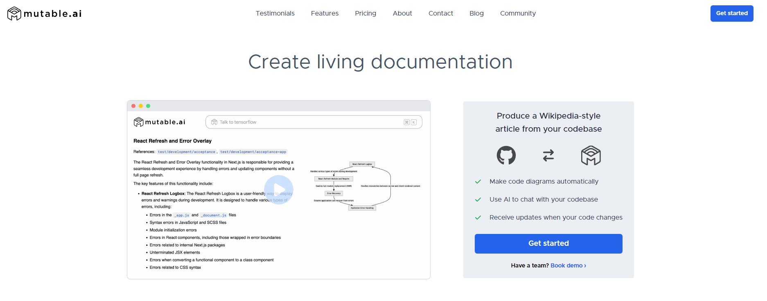Click 'Use AI to chat with your codebase'

click(x=544, y=200)
